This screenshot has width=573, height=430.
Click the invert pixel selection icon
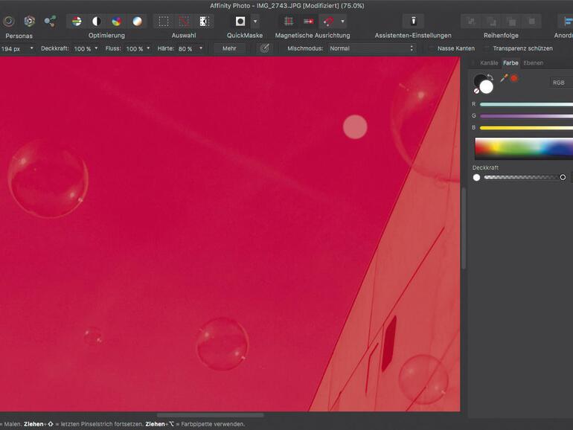(x=204, y=21)
